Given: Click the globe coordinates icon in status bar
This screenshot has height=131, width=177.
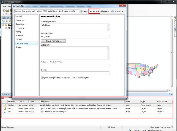Looking at the screenshot, I should pyautogui.click(x=130, y=130).
